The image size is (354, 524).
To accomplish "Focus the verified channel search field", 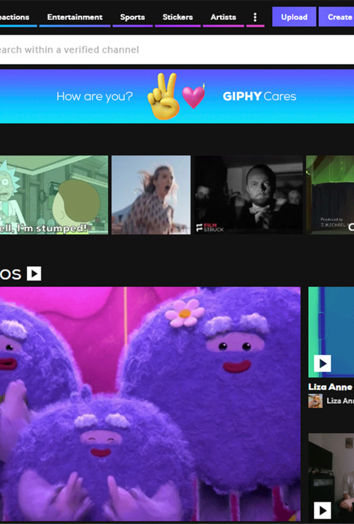I will (177, 50).
